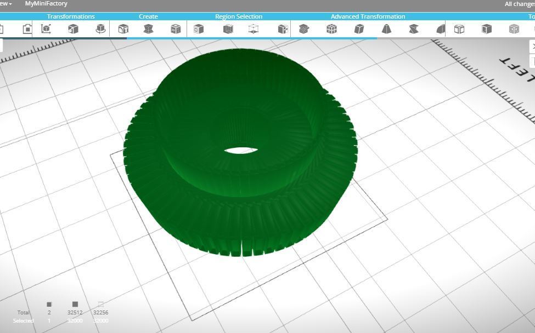Select the Region Selection icon with vertical slabs
The height and width of the screenshot is (333, 535).
pyautogui.click(x=228, y=29)
